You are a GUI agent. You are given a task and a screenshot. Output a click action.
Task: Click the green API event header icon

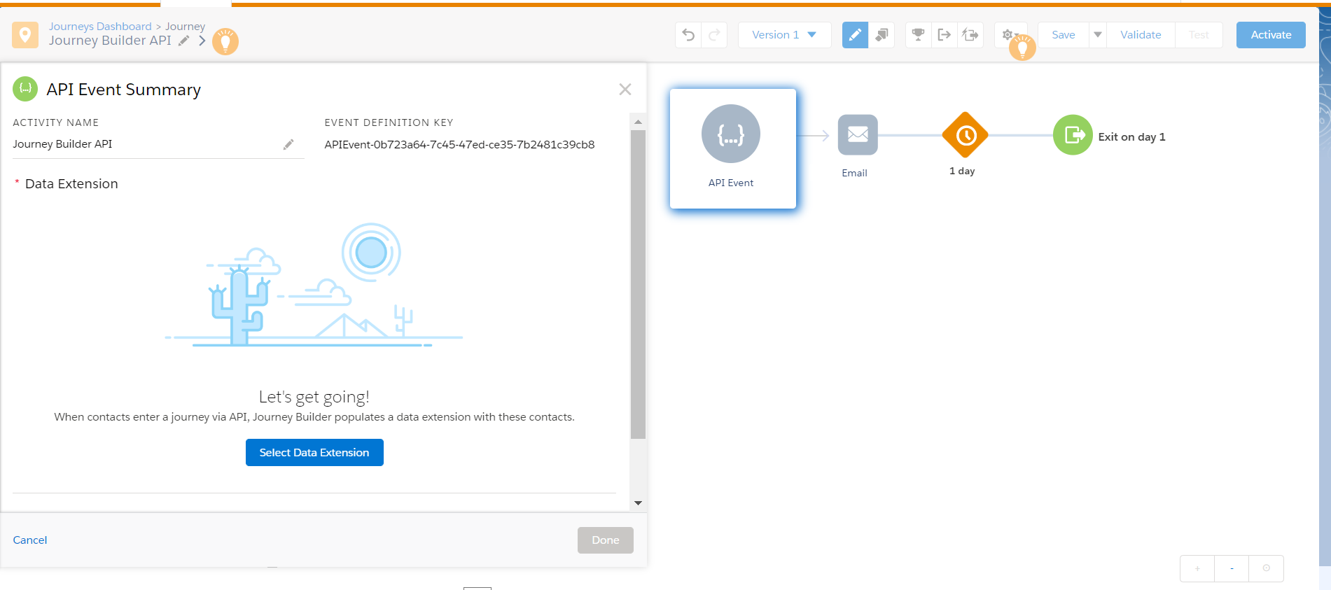[25, 89]
